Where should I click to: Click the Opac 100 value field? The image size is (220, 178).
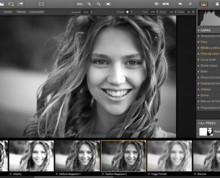coord(171,12)
